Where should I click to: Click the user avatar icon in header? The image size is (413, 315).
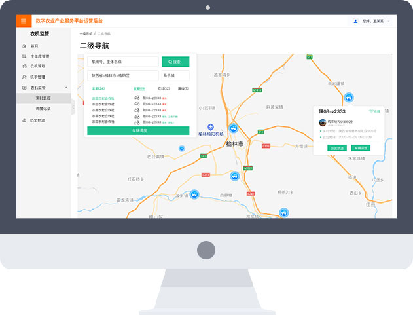point(355,22)
